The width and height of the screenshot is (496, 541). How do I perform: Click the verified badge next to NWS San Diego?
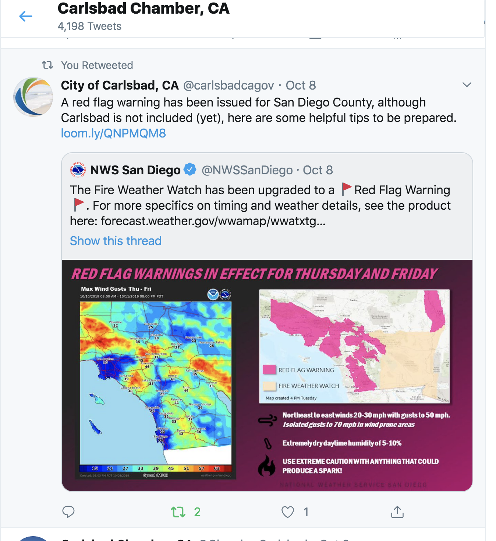pyautogui.click(x=190, y=170)
